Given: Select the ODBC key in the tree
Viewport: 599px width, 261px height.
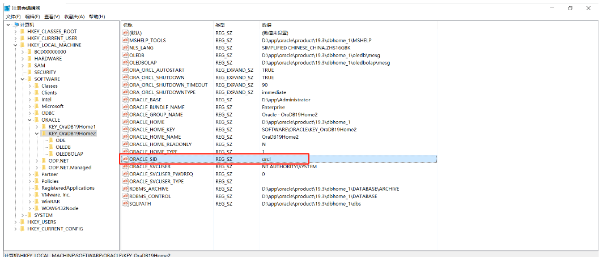Looking at the screenshot, I should 48,113.
